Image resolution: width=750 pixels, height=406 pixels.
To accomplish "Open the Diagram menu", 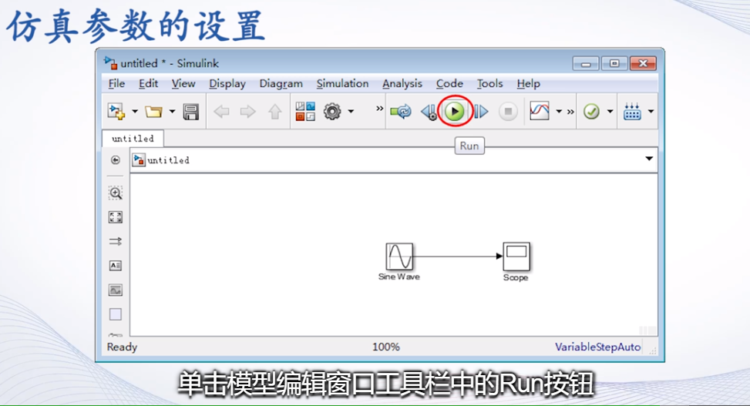I will (281, 84).
